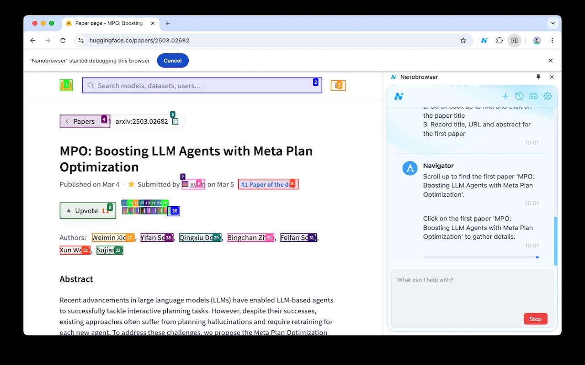This screenshot has width=585, height=365.
Task: Open the tab search chevron
Action: 553,23
